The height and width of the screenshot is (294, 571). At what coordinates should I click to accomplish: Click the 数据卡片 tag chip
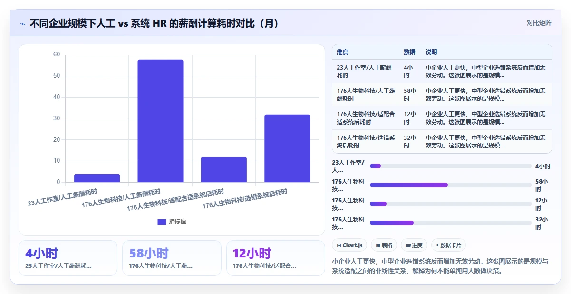448,245
